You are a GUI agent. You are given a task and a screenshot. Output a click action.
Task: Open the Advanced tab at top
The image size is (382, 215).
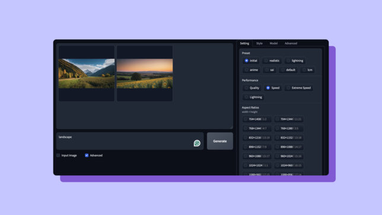pos(291,43)
